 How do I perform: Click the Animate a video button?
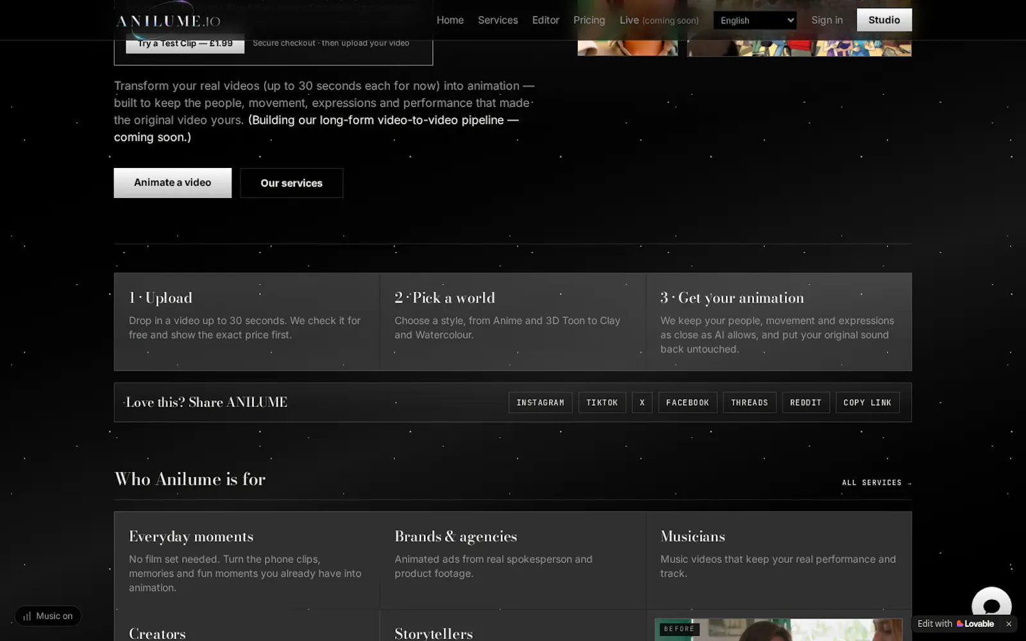click(172, 183)
